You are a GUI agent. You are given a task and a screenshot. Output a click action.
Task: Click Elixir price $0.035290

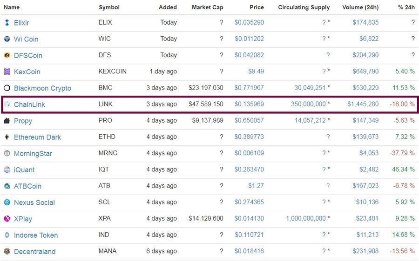249,22
